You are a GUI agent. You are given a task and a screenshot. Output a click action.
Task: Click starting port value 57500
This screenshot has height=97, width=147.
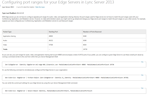point(51,45)
